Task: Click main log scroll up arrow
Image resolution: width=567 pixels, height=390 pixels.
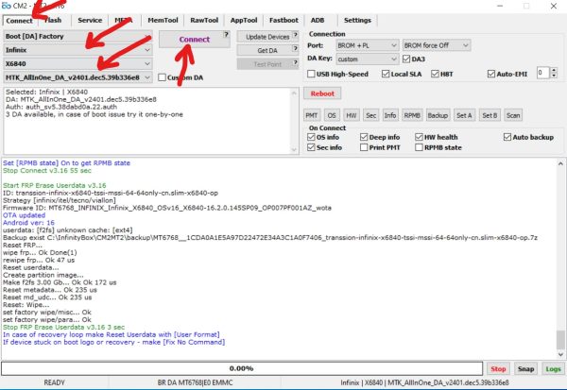Action: [x=560, y=163]
